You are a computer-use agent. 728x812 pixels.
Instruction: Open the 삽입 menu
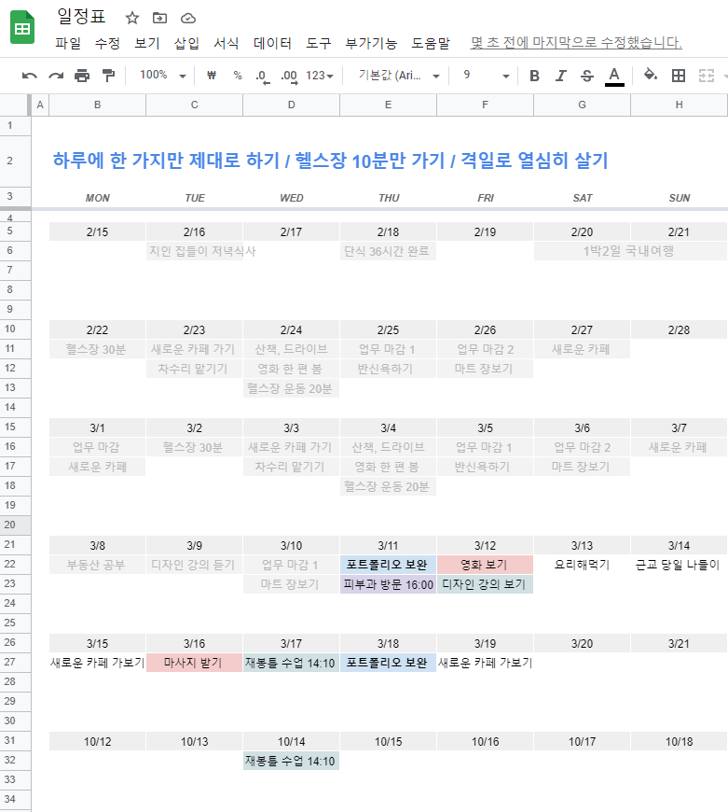coord(186,43)
